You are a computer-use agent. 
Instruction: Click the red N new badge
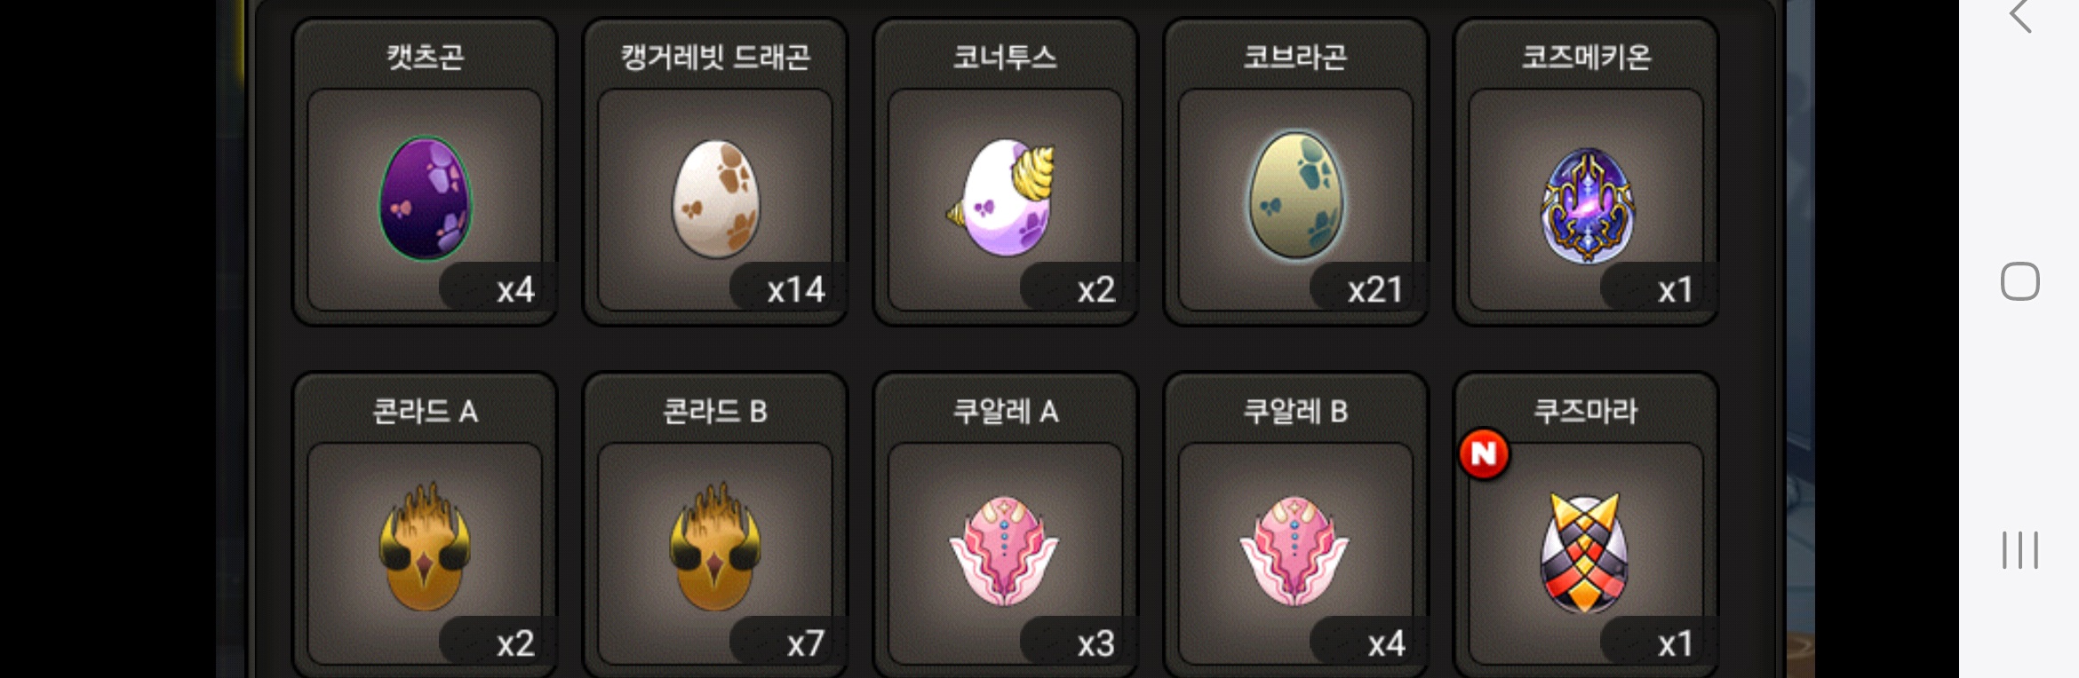(1484, 453)
